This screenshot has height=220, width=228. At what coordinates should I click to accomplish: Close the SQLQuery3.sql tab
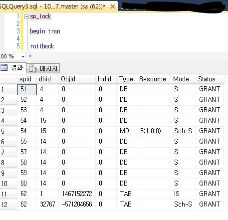click(113, 6)
